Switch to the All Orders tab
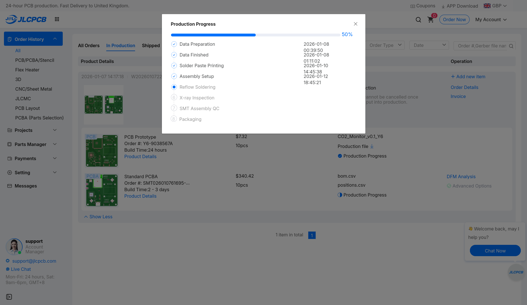 pos(89,45)
